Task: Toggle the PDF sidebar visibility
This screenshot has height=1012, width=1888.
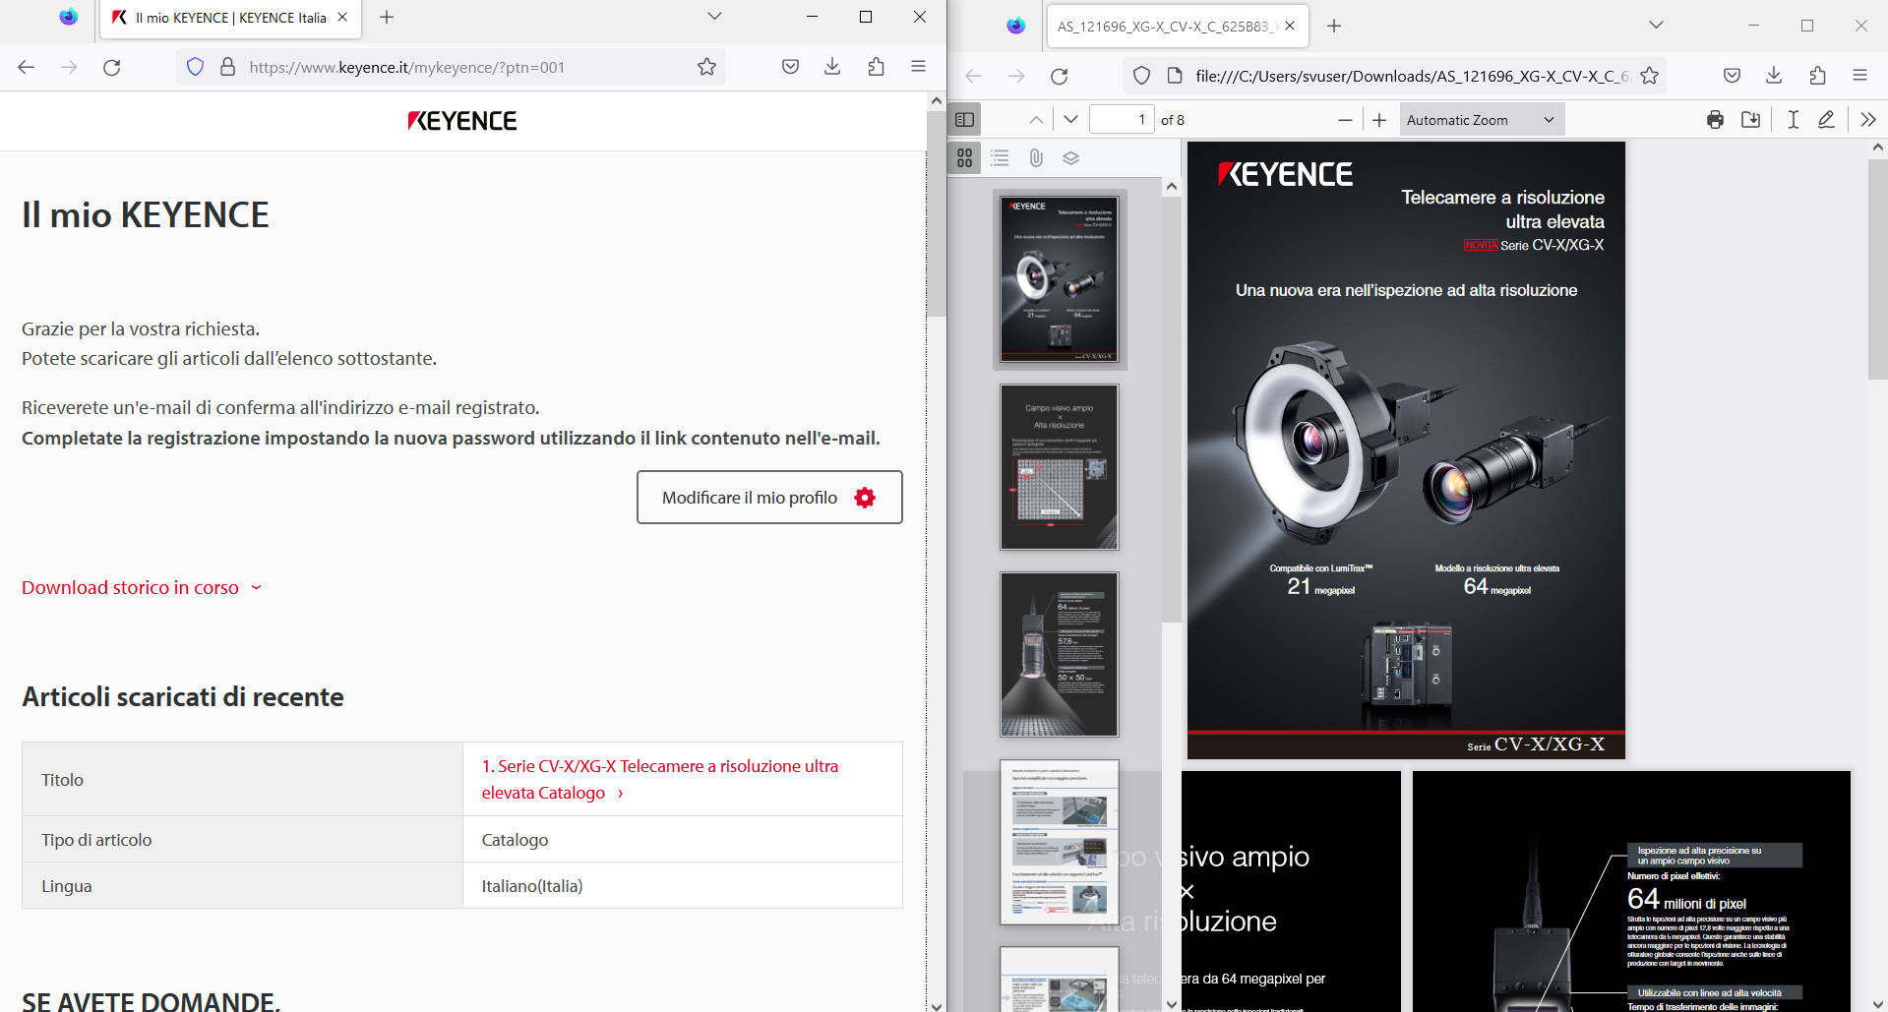Action: click(964, 119)
